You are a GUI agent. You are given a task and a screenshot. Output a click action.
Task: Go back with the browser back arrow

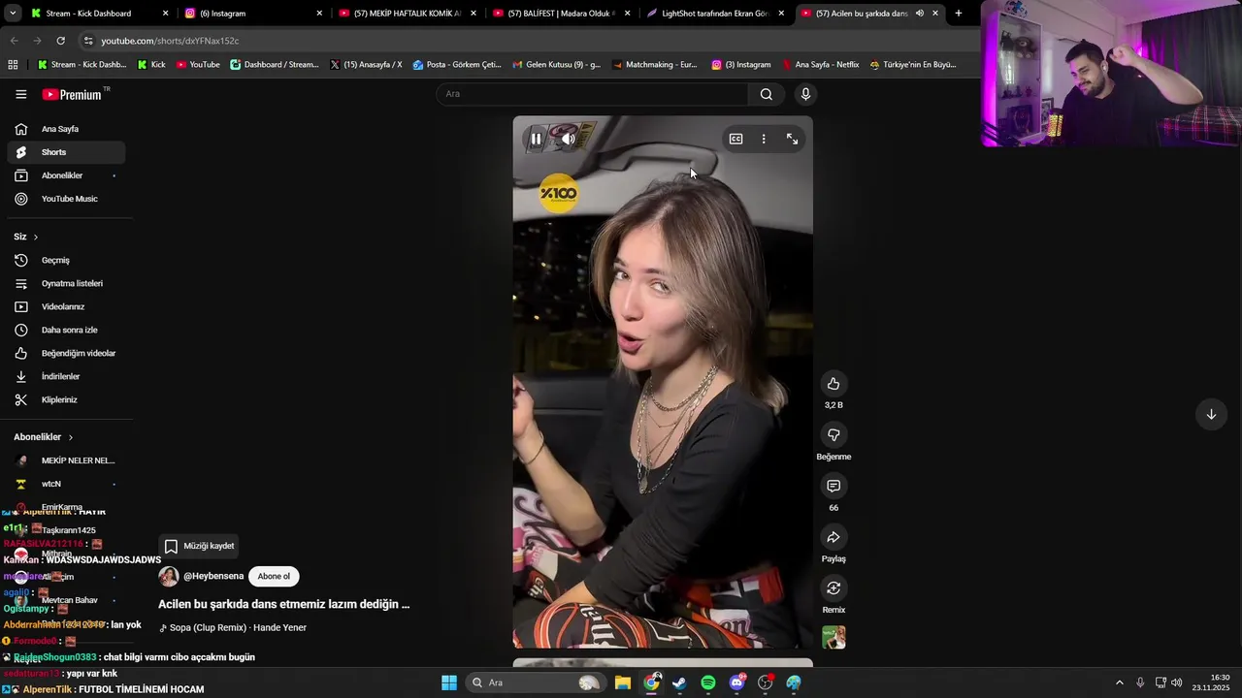click(14, 41)
